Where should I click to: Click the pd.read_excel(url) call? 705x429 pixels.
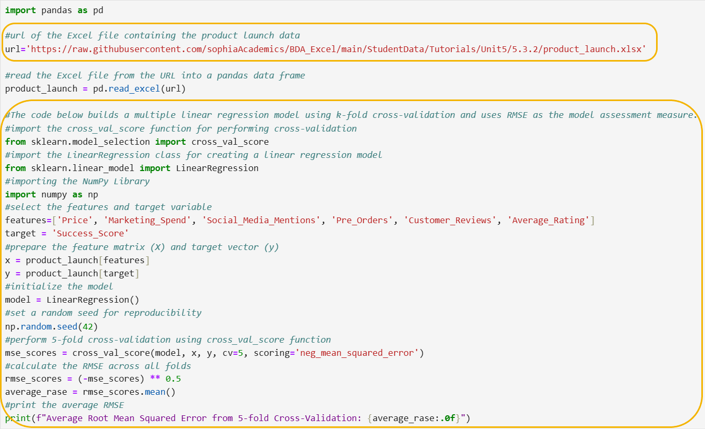[139, 89]
